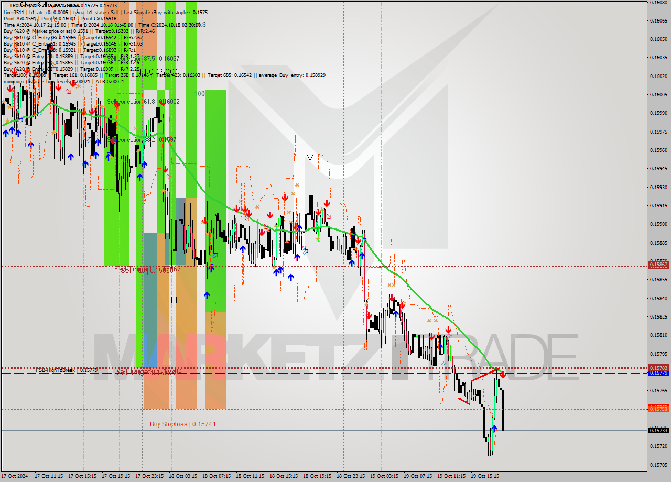Click the 0.15885 price scale value
This screenshot has width=671, height=482.
(658, 243)
